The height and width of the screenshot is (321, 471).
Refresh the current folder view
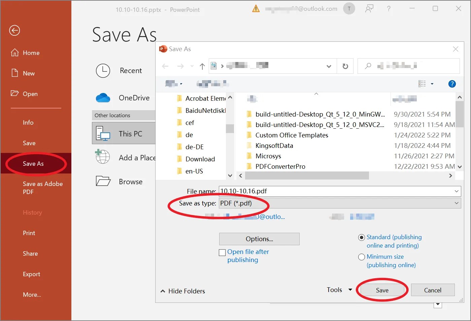coord(345,66)
